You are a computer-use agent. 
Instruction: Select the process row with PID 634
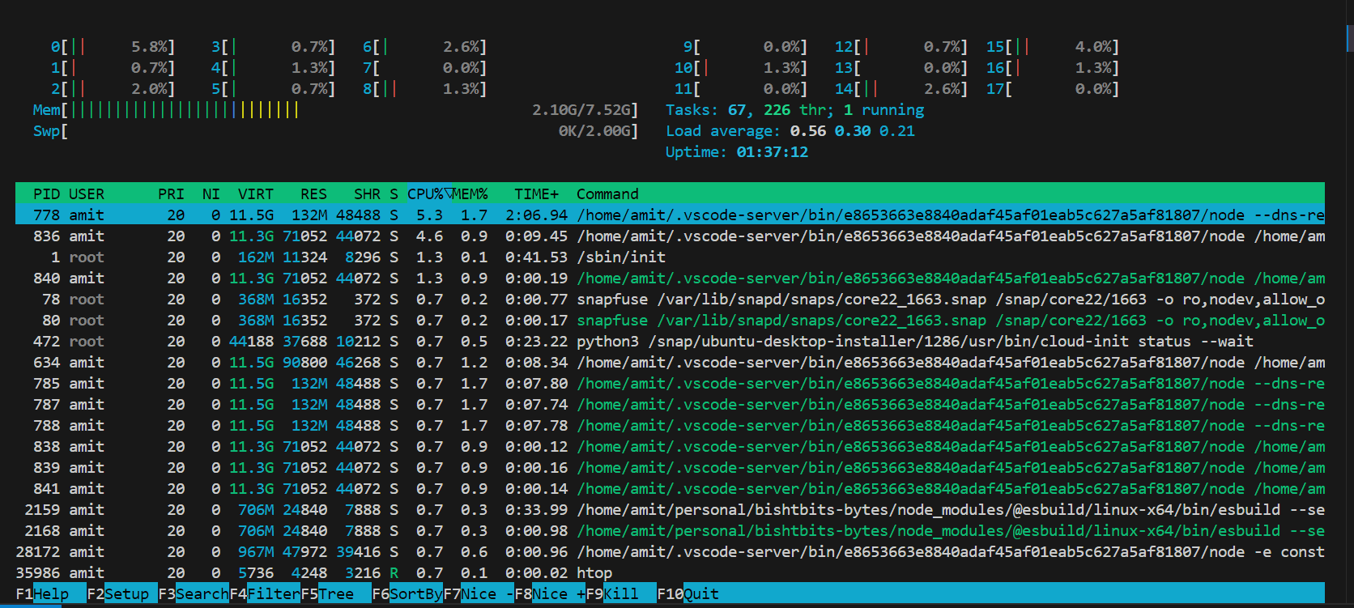click(x=670, y=362)
